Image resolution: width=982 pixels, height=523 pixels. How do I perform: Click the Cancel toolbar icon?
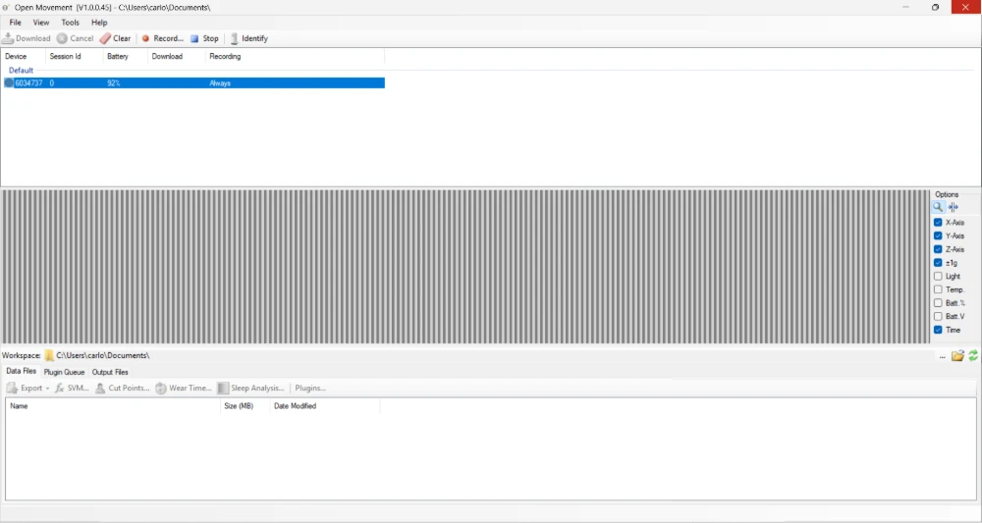[x=62, y=38]
